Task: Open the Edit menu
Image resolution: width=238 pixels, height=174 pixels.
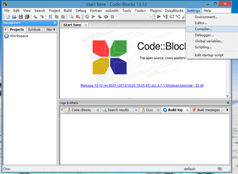Action: click(16, 11)
